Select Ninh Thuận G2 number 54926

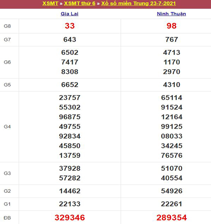pyautogui.click(x=172, y=191)
